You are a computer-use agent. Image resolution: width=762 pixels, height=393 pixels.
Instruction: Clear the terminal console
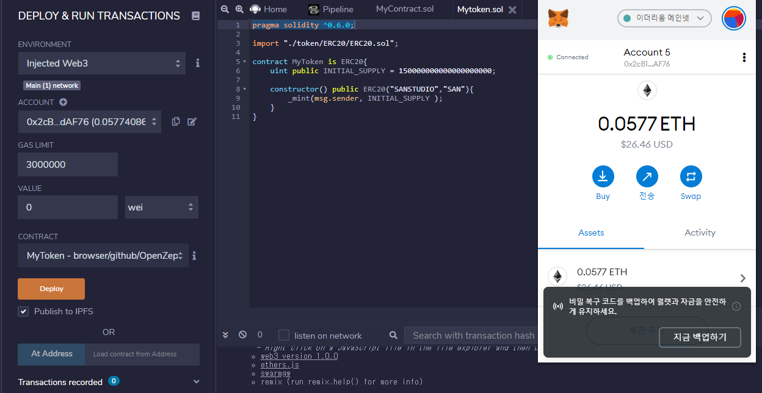coord(242,335)
